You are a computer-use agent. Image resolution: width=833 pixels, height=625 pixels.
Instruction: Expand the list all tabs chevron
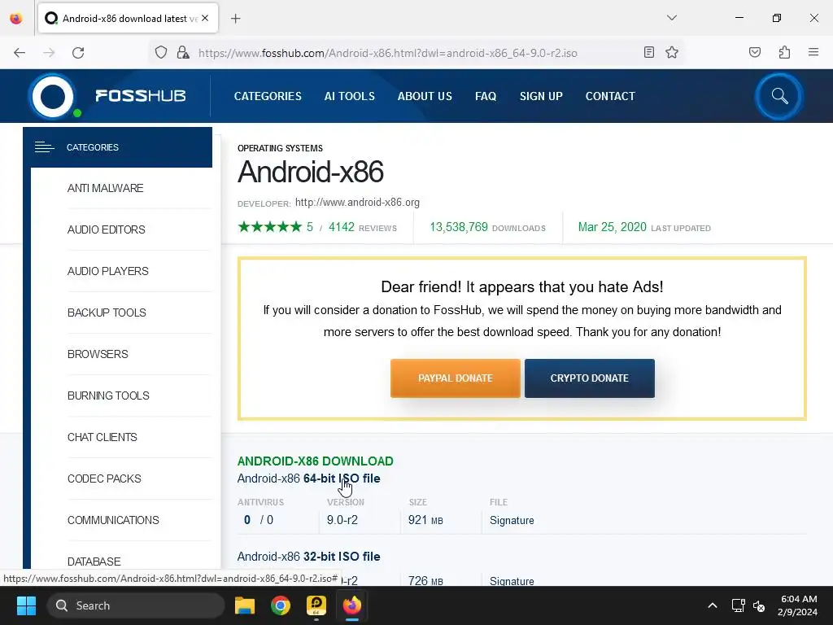(x=672, y=18)
